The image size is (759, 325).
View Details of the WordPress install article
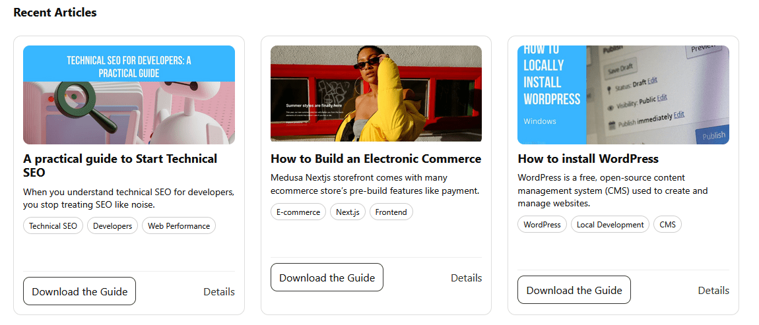pyautogui.click(x=713, y=290)
